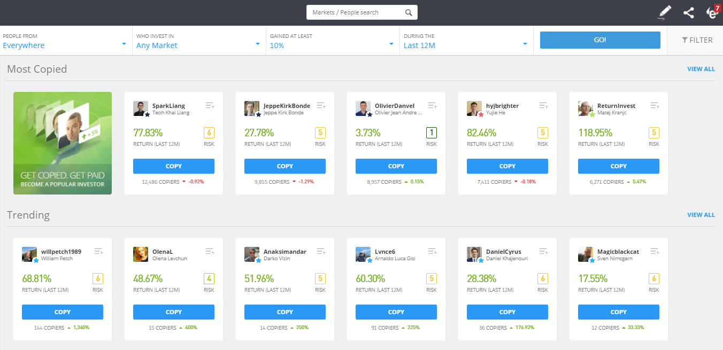
Task: Click the magnifier icon in search box
Action: click(409, 12)
